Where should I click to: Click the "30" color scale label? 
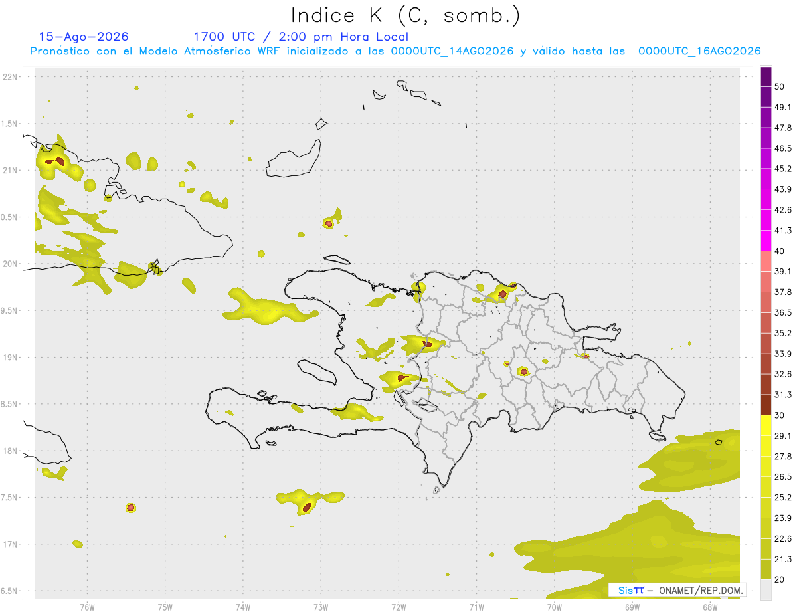click(780, 415)
